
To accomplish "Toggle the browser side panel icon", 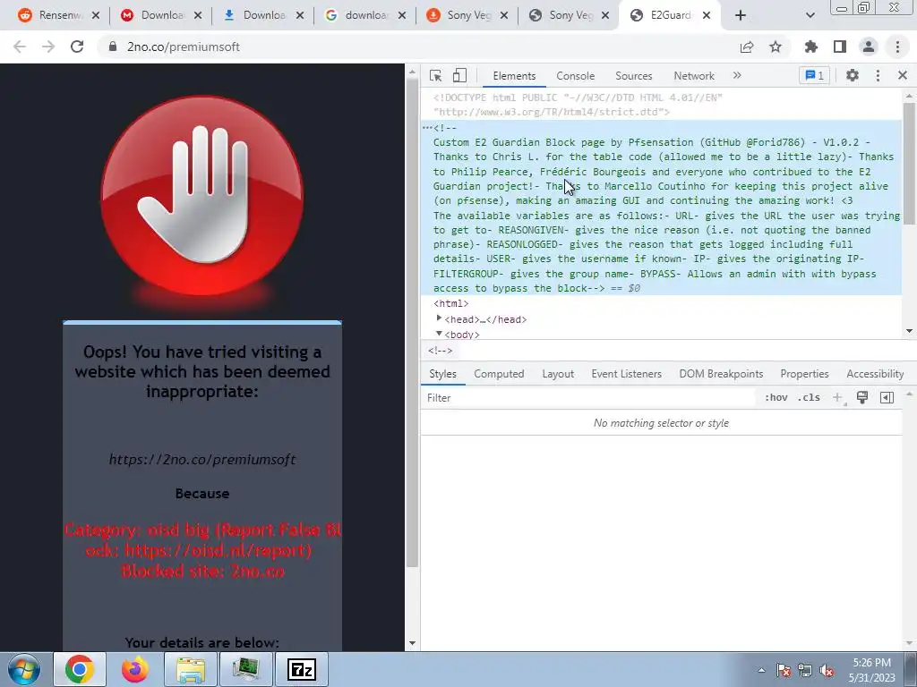I will (x=840, y=47).
